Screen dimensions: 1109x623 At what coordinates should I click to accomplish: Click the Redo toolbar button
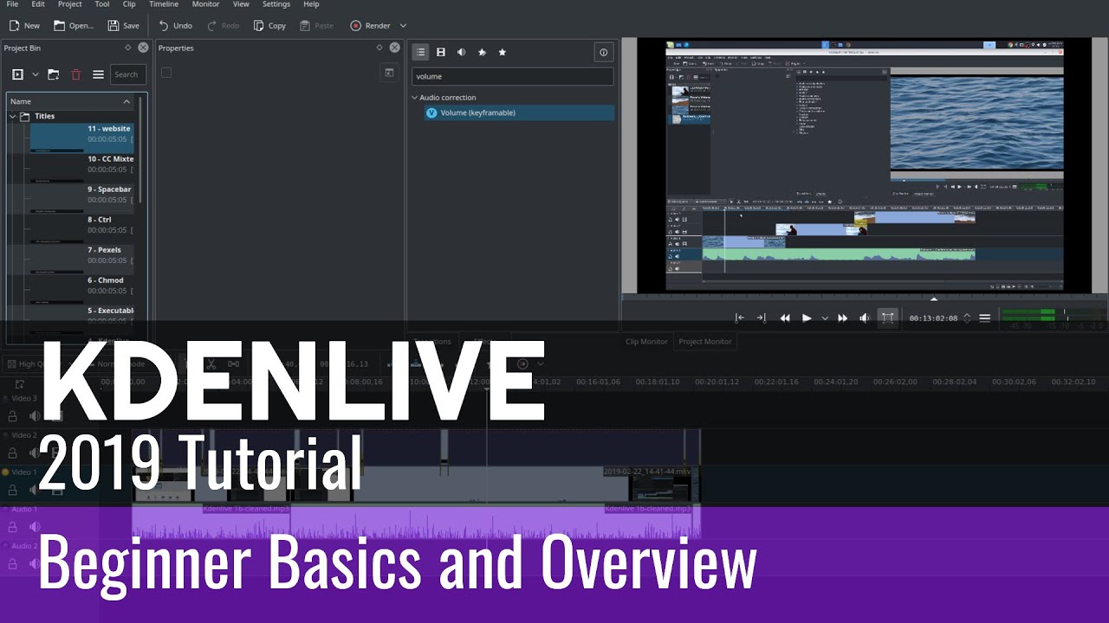point(223,26)
